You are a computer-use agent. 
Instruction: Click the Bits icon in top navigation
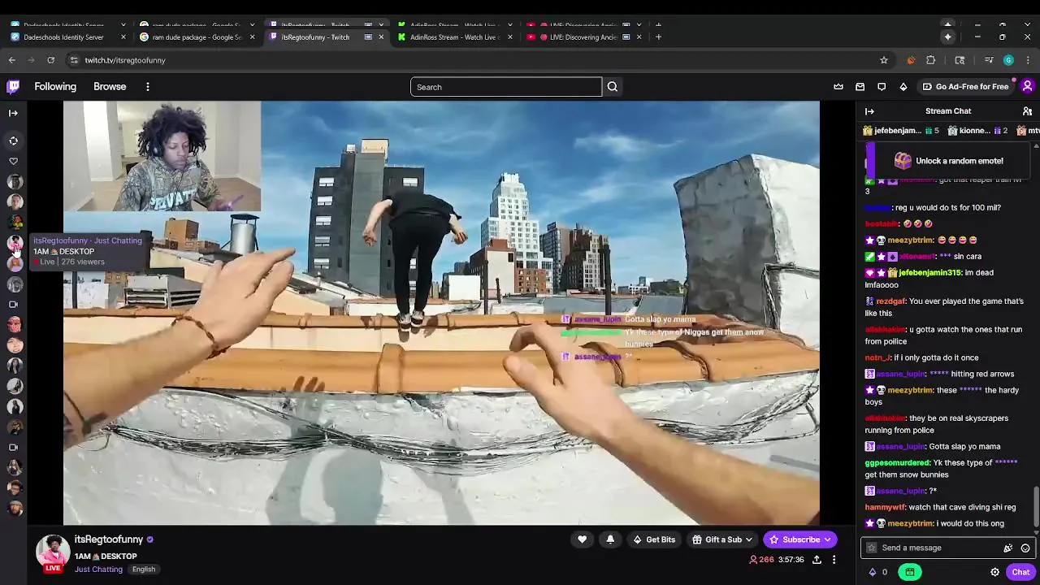(x=903, y=87)
